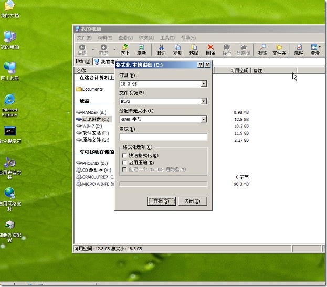The width and height of the screenshot is (327, 287).
Task: Open the 编辑 menu
Action: pos(105,38)
